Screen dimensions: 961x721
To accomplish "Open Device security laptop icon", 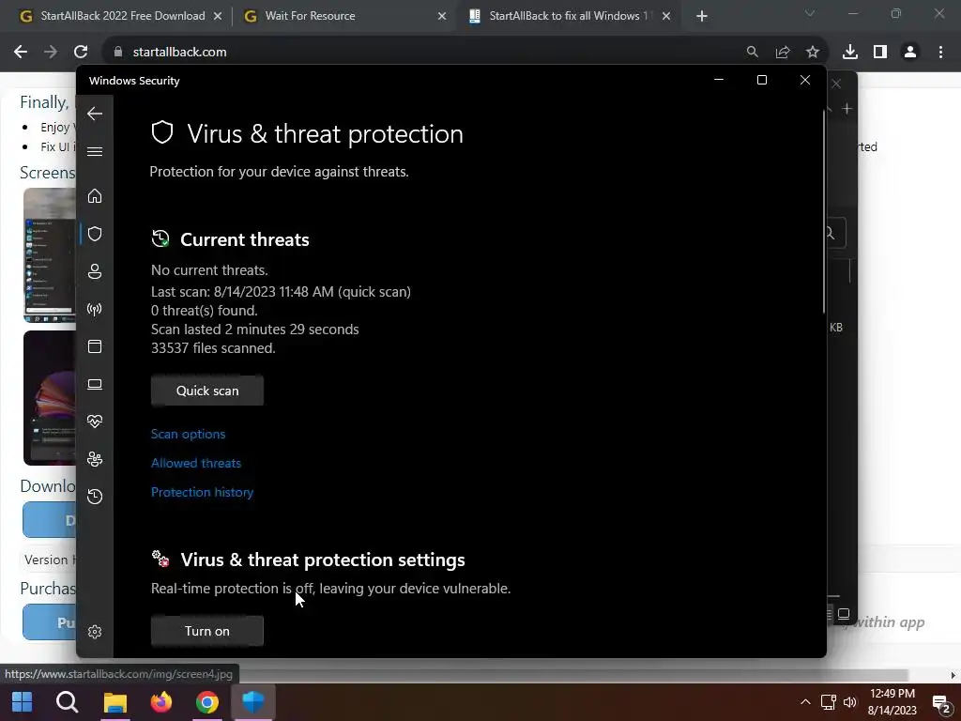I will (95, 384).
